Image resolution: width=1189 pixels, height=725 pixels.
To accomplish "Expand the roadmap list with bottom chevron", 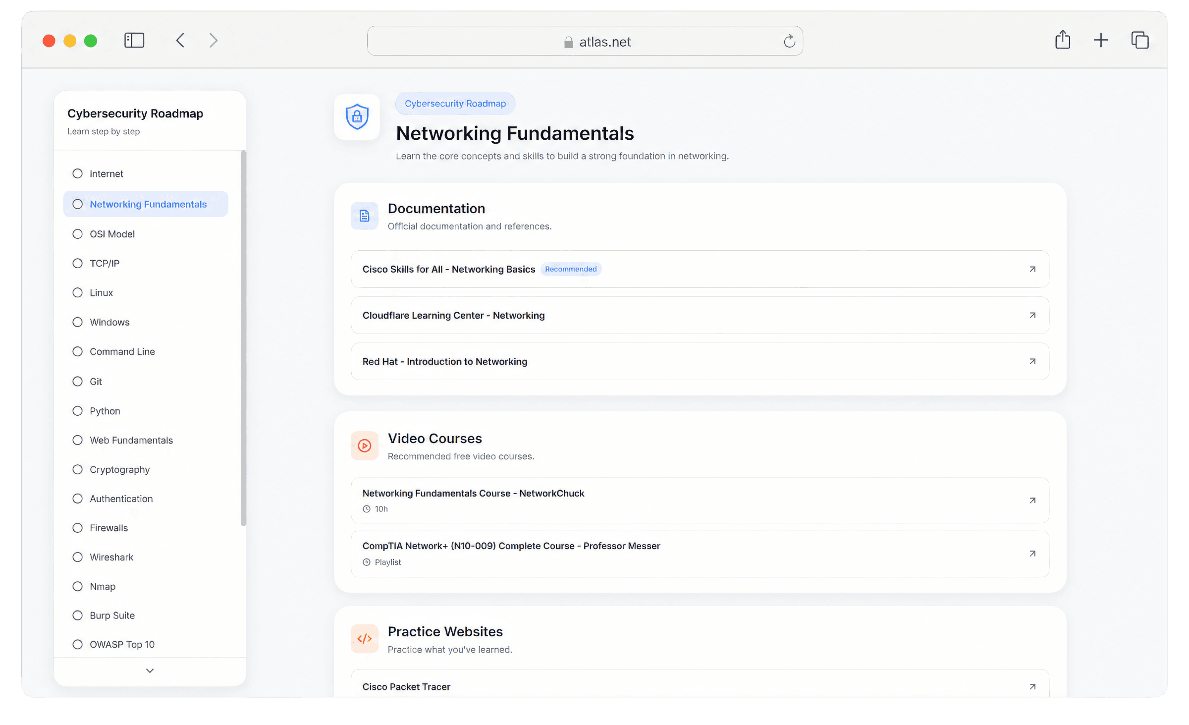I will [150, 670].
